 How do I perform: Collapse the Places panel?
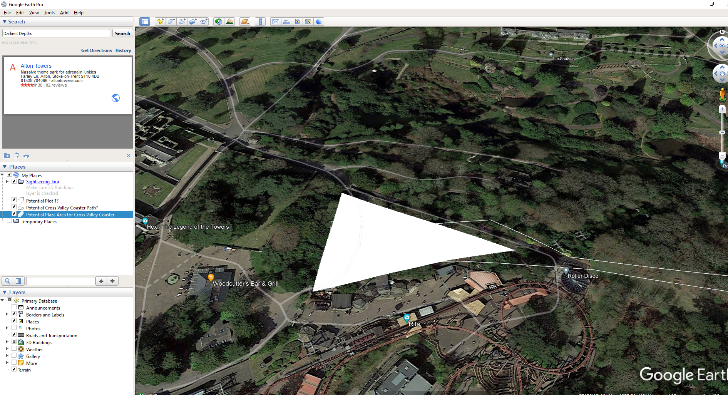(x=5, y=167)
